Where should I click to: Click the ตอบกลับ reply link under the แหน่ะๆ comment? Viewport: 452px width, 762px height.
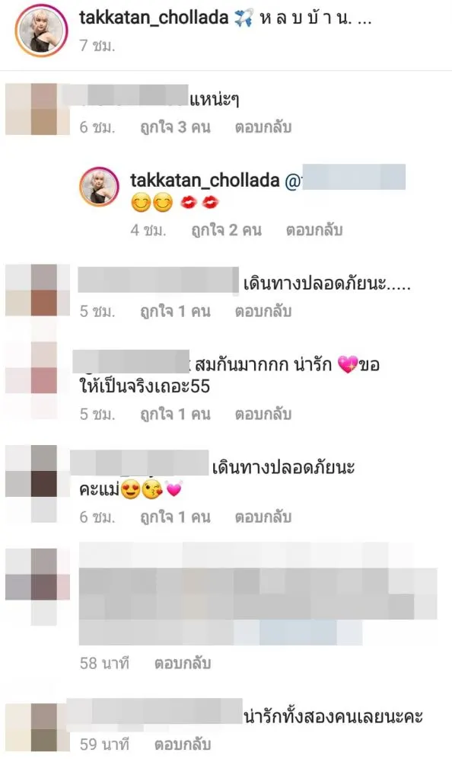[263, 127]
